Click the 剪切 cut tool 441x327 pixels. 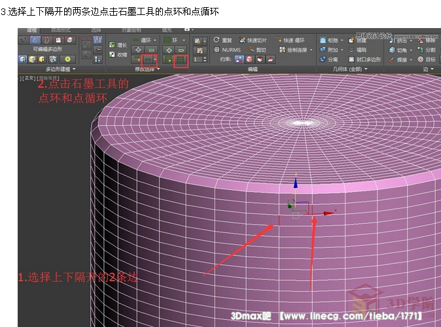coord(256,50)
